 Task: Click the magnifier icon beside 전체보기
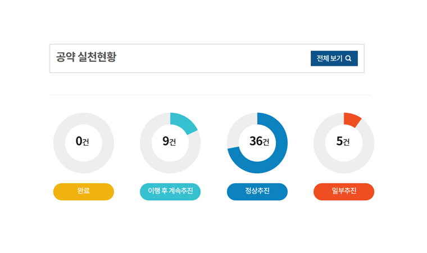click(348, 58)
